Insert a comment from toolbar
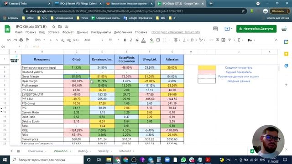The width and height of the screenshot is (292, 164). pos(217,40)
